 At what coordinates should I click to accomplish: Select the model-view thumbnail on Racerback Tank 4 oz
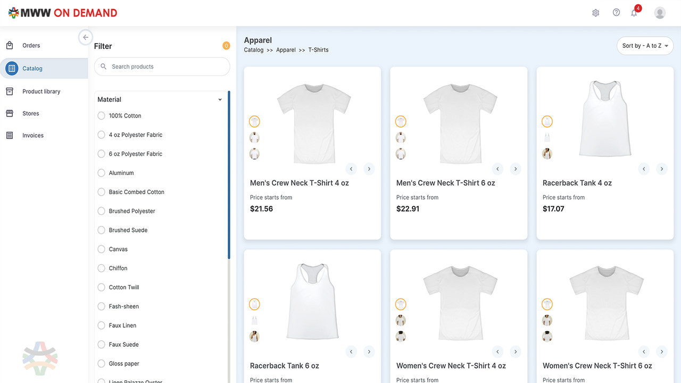point(547,153)
